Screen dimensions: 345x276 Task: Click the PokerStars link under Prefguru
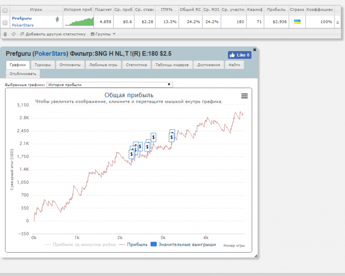tap(23, 25)
